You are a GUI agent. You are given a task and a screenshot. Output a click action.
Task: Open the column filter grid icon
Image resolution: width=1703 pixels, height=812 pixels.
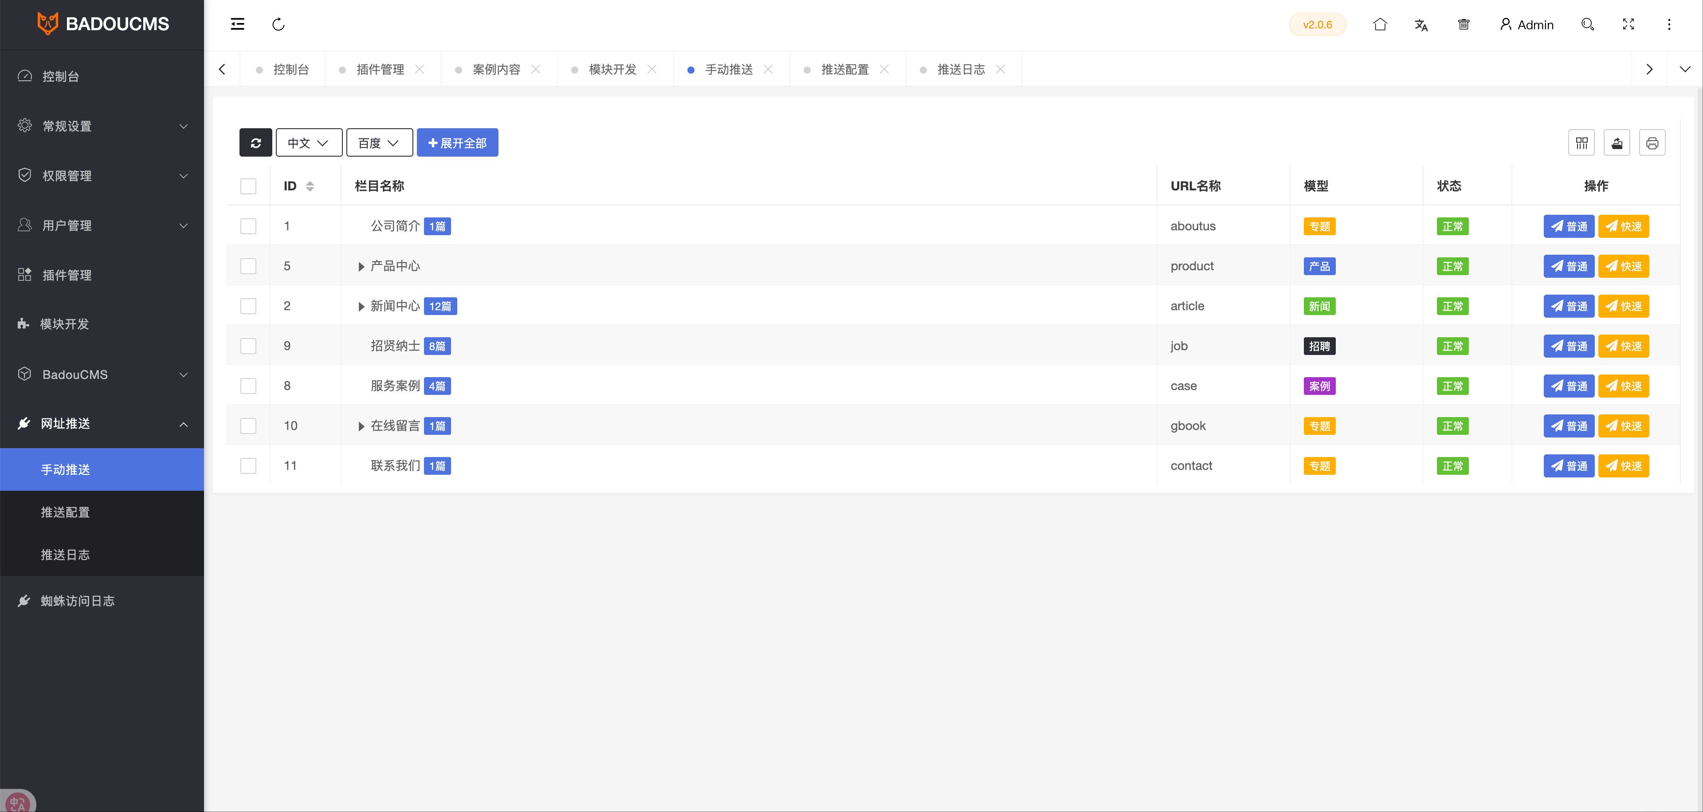1581,143
